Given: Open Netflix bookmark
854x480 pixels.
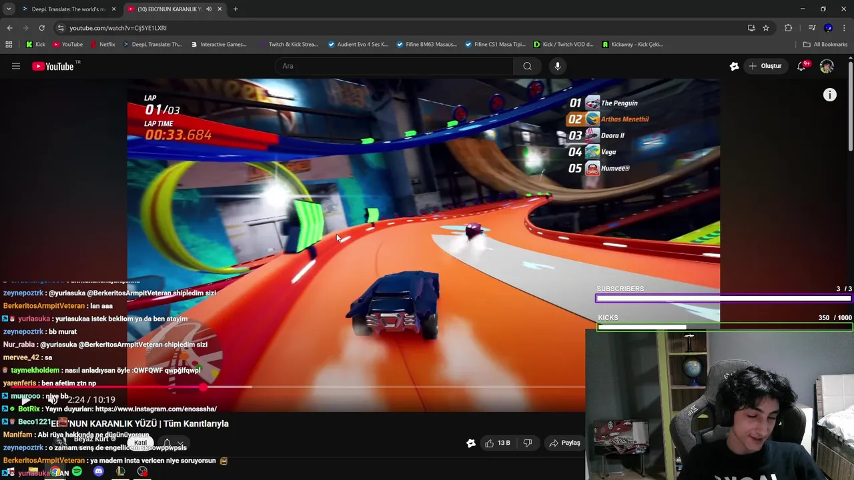Looking at the screenshot, I should pyautogui.click(x=102, y=45).
